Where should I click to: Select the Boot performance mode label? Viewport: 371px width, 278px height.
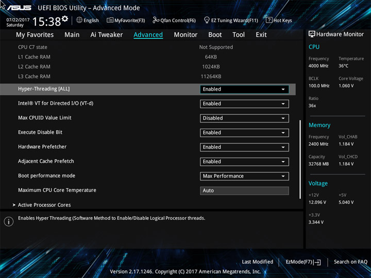(x=46, y=176)
